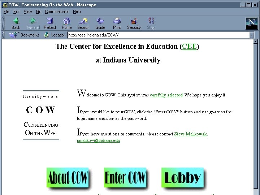Click the Forward toolbar icon
This screenshot has width=260, height=195.
coord(33,23)
